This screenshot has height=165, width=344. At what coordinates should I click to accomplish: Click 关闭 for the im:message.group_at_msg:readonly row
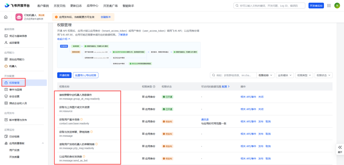coord(261,97)
